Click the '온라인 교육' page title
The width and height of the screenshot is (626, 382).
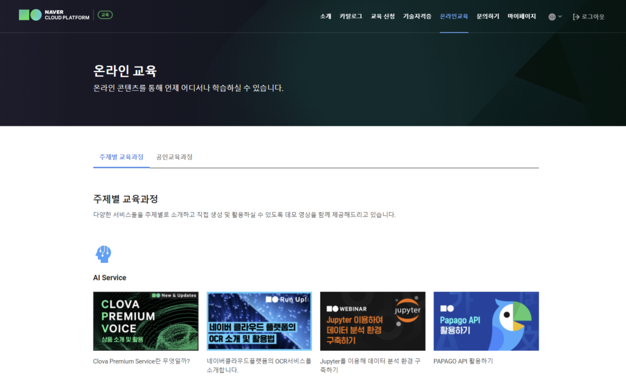click(x=125, y=71)
